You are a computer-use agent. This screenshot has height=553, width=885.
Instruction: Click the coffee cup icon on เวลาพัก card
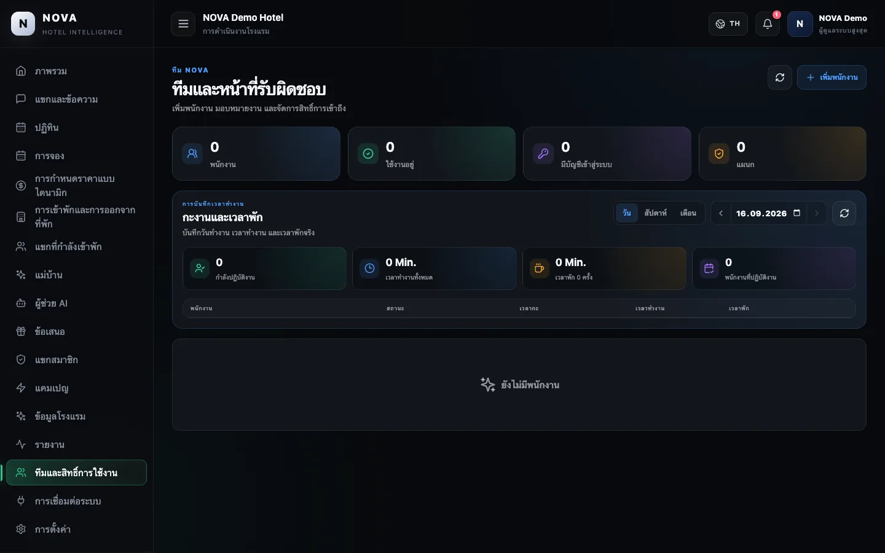539,269
